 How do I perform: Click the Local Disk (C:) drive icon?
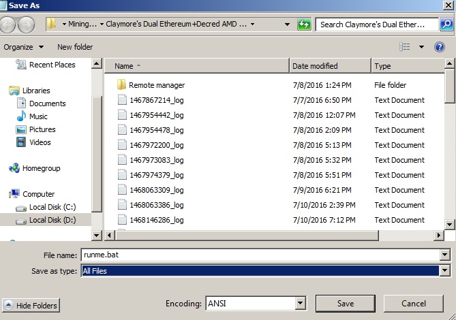tap(21, 208)
